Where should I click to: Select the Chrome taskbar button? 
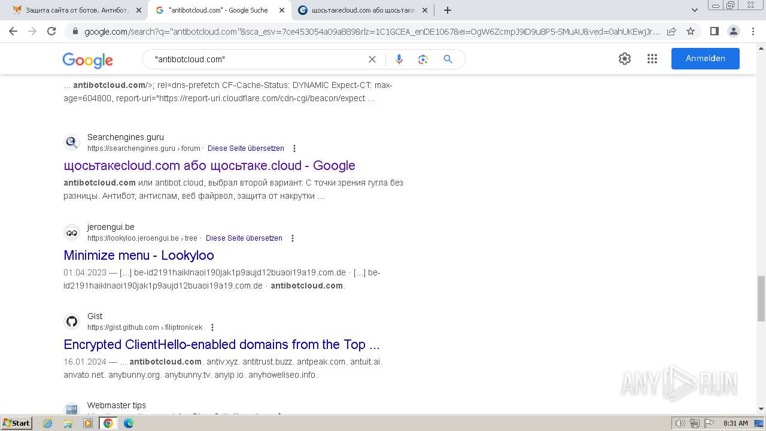108,423
